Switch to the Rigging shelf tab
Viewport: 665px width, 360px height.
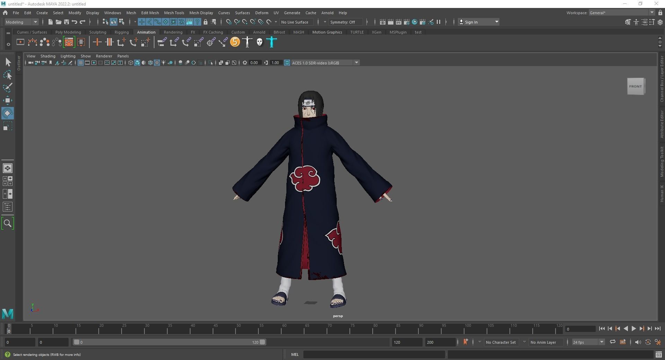coord(122,32)
